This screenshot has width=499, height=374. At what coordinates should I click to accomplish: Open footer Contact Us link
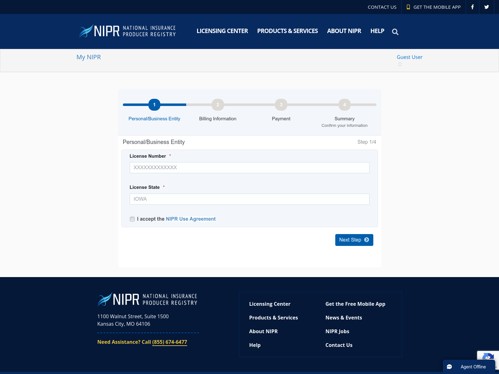[x=339, y=345]
